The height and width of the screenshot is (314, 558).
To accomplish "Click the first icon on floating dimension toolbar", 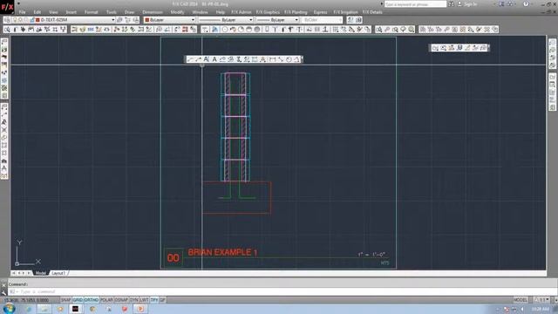I will point(190,59).
